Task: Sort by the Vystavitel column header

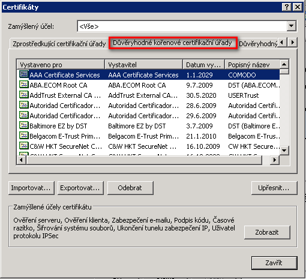Action: click(143, 65)
